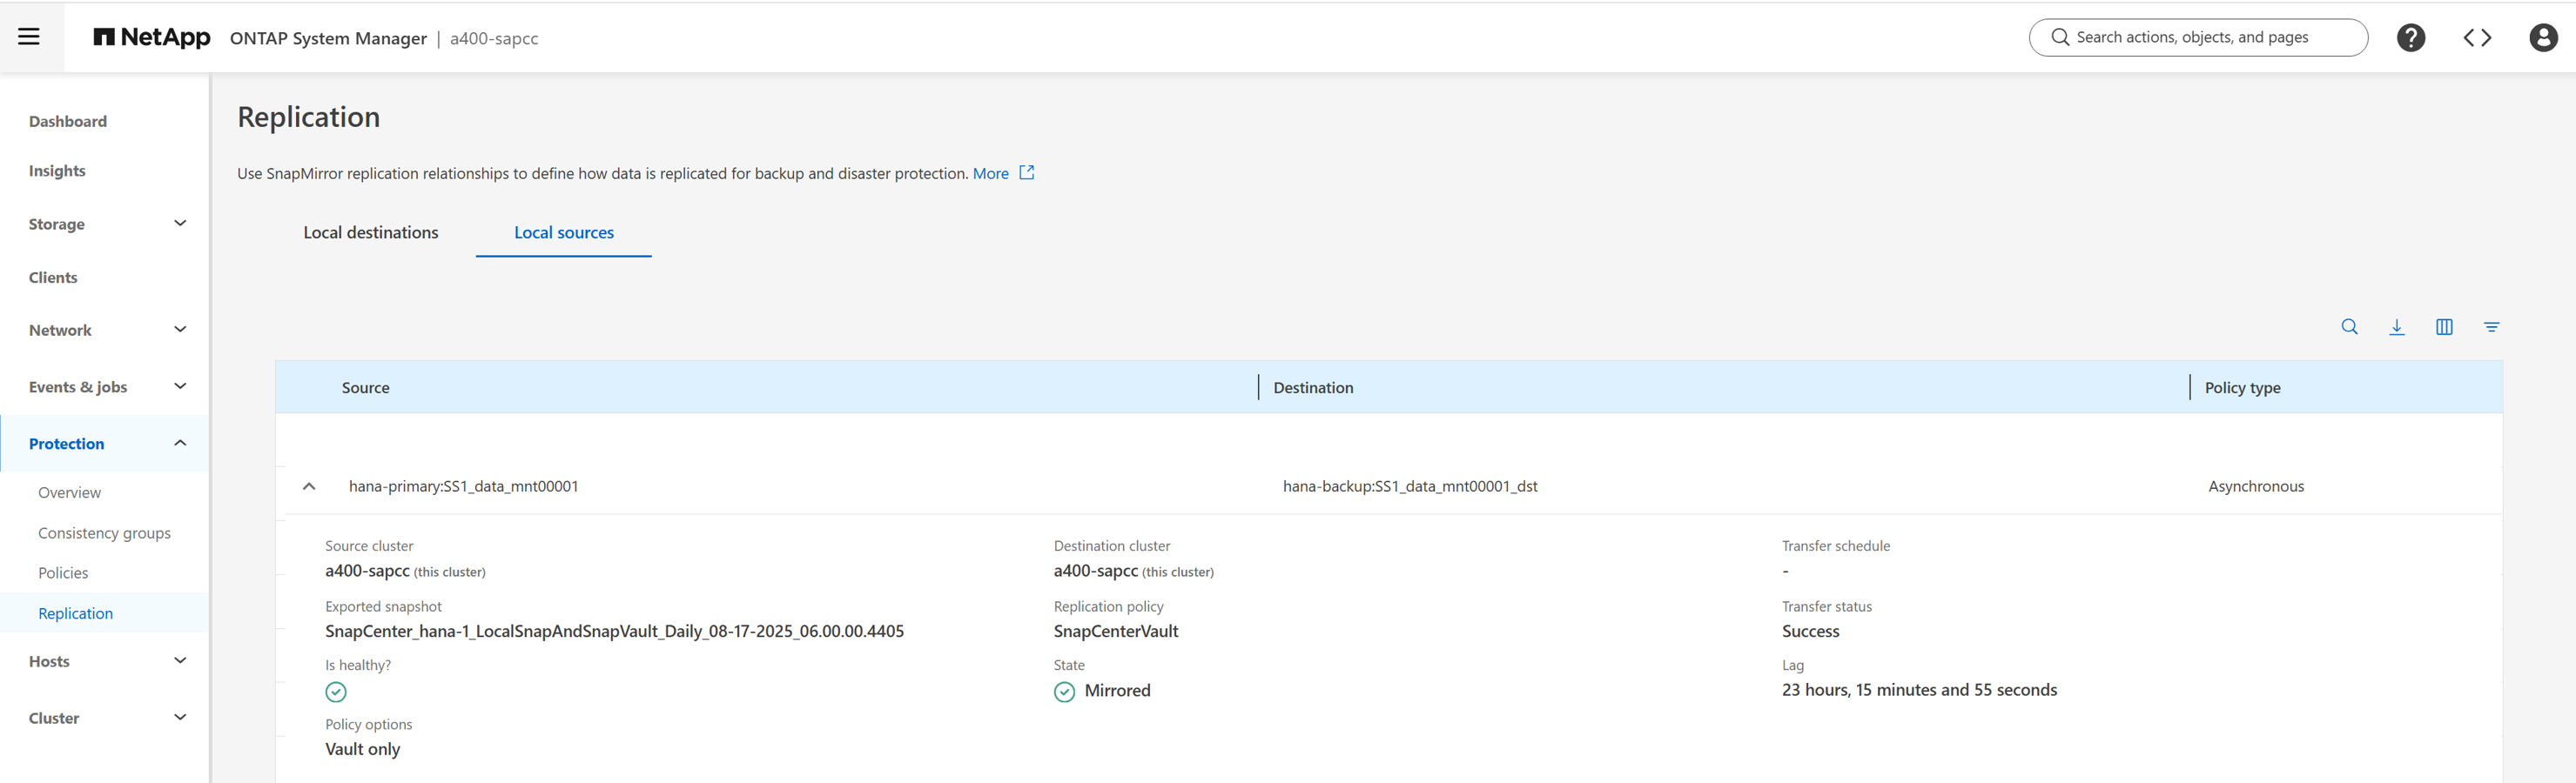Screen dimensions: 2576x783
Task: Click the a400-sapcc cluster name in header
Action: 494,38
